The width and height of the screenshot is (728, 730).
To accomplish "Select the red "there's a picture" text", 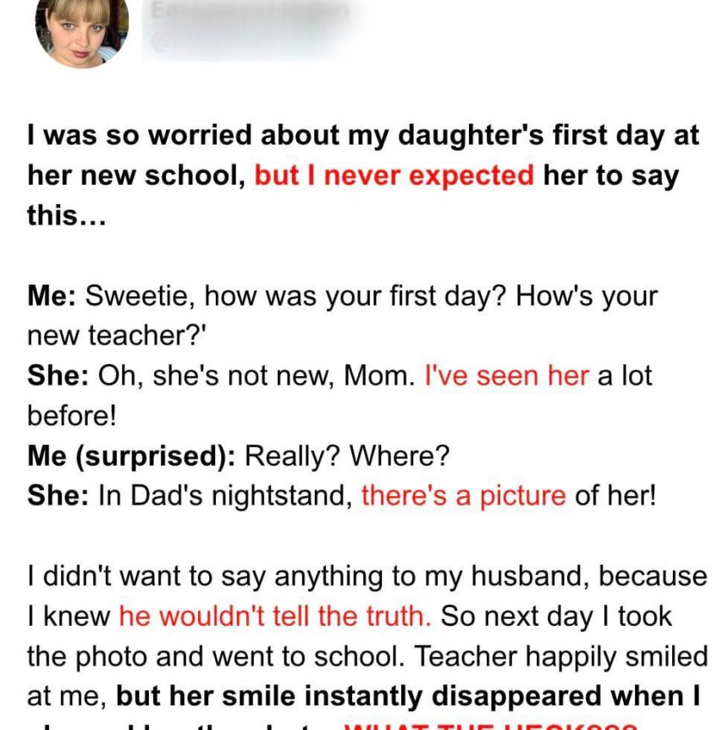I will (463, 495).
